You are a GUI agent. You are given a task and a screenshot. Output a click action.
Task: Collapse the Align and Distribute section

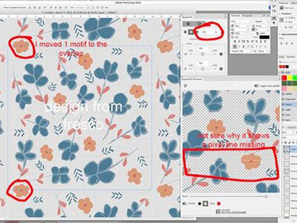[x=280, y=34]
